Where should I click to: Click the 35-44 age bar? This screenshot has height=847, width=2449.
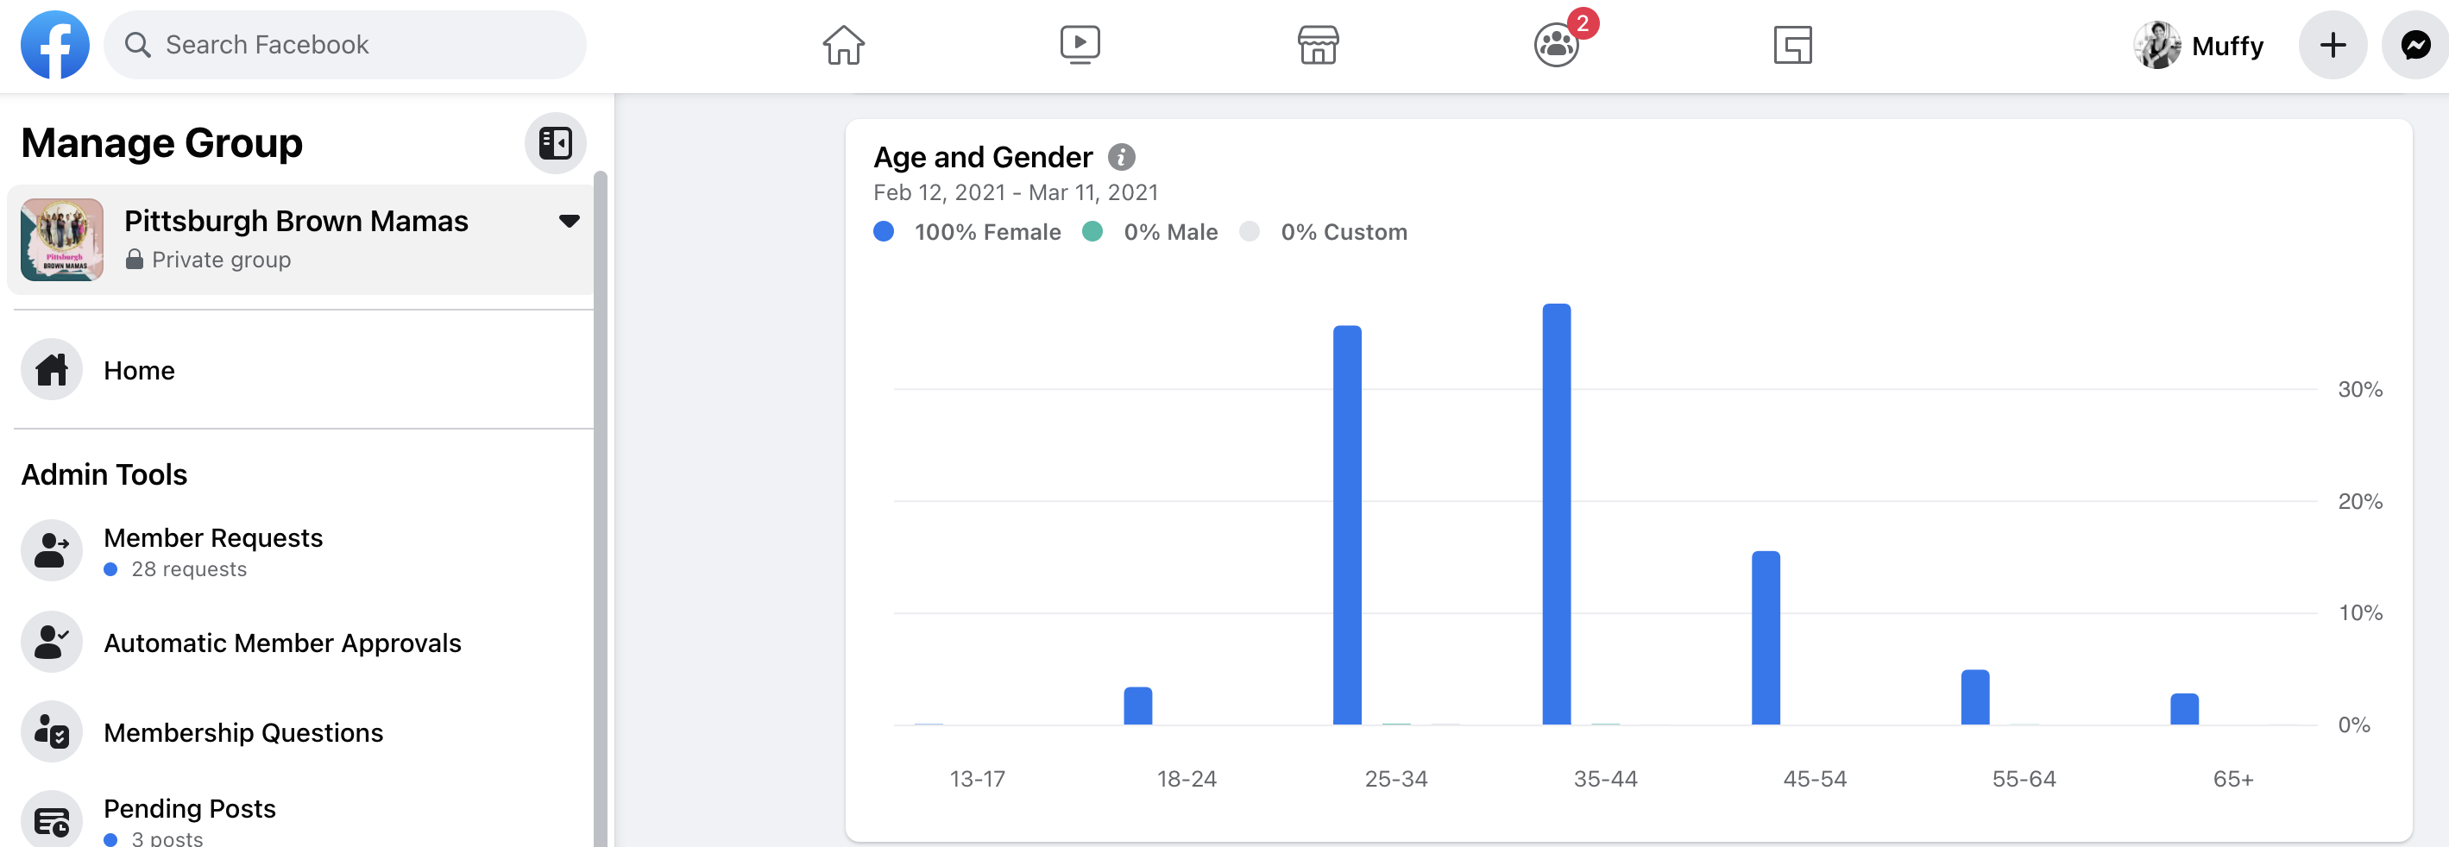(x=1556, y=513)
